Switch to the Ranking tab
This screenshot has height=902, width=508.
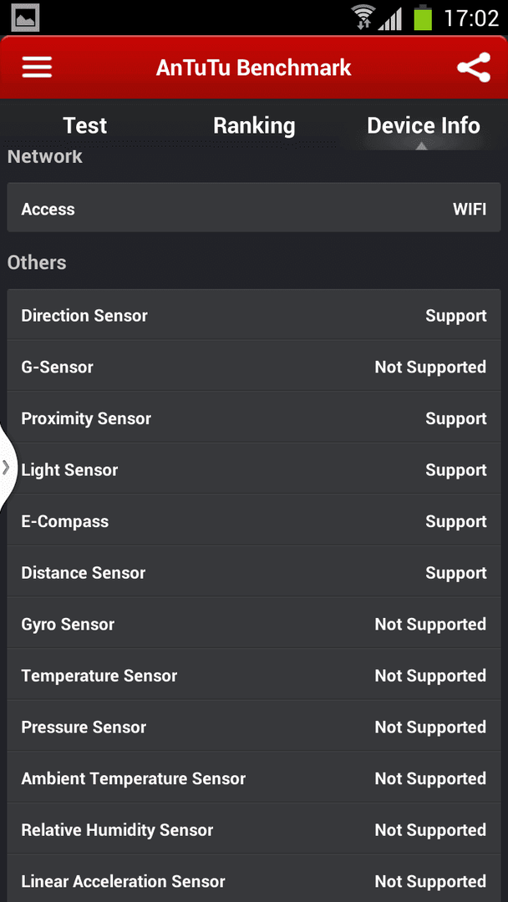coord(254,125)
